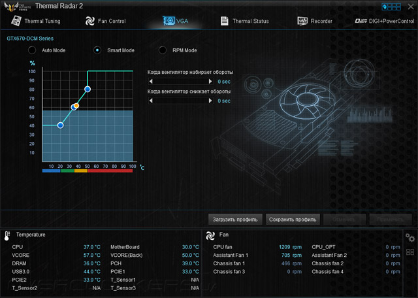Click Сохранить профиль button

click(293, 220)
